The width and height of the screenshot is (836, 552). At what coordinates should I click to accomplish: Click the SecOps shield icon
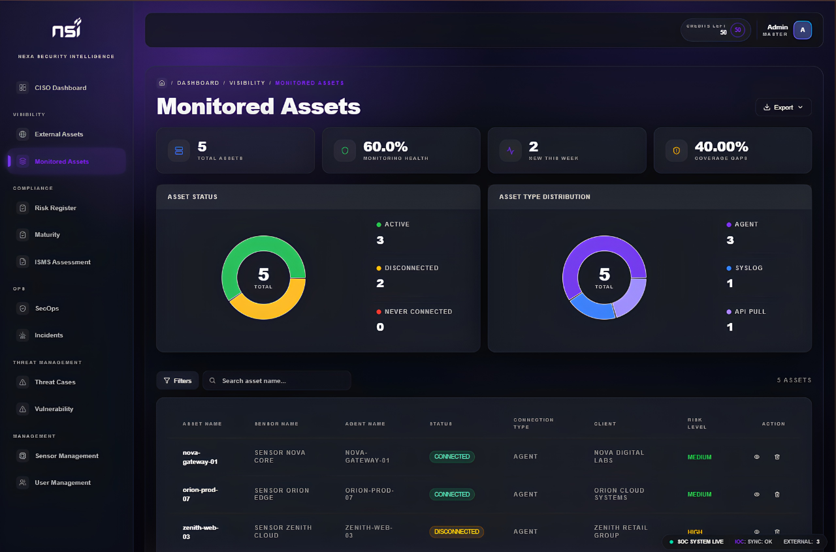click(23, 308)
